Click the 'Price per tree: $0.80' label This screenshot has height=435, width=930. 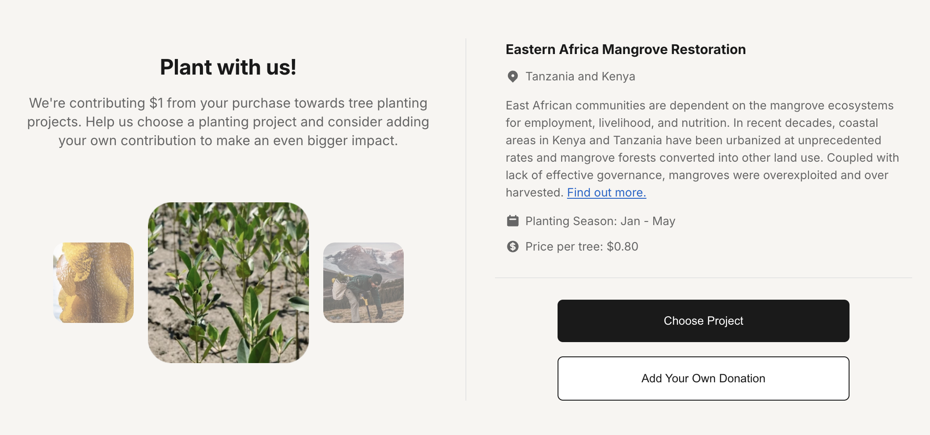pyautogui.click(x=582, y=247)
